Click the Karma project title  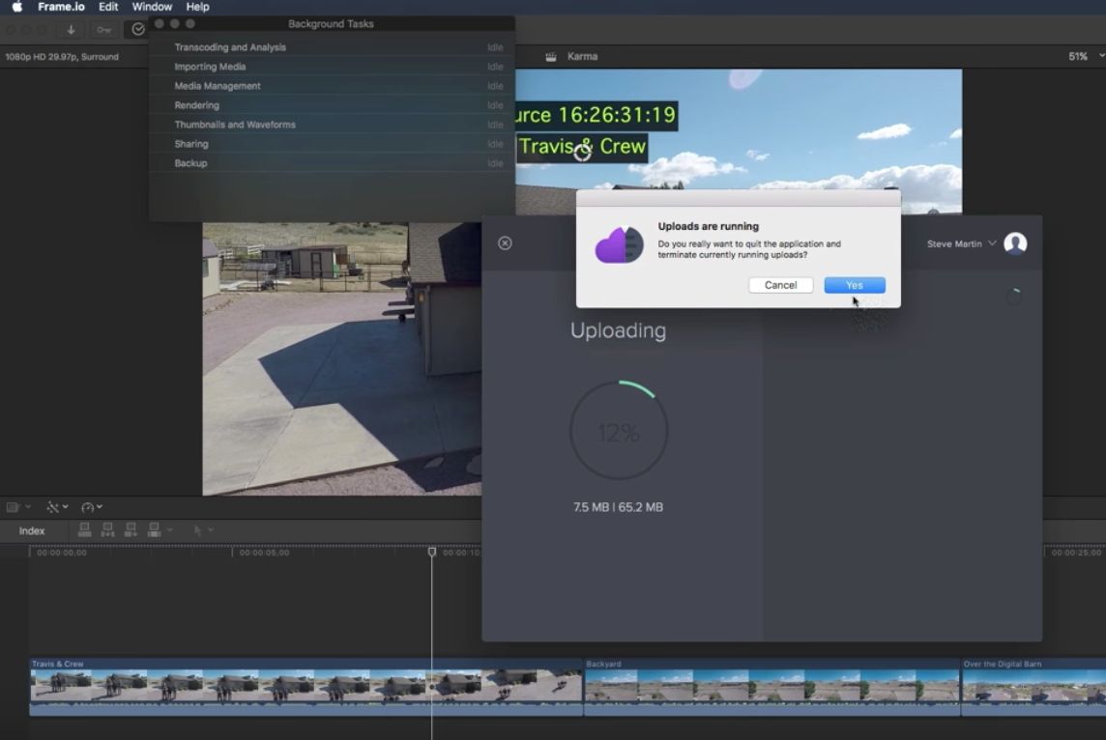pos(582,56)
